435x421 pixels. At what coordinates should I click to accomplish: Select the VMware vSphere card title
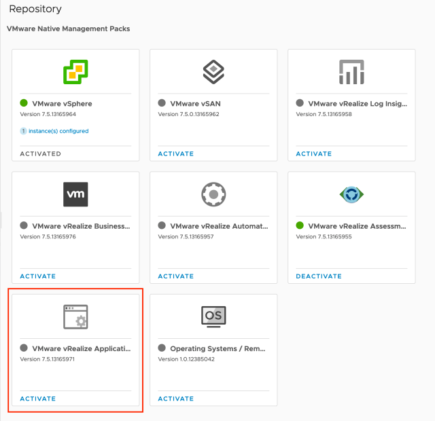(61, 104)
